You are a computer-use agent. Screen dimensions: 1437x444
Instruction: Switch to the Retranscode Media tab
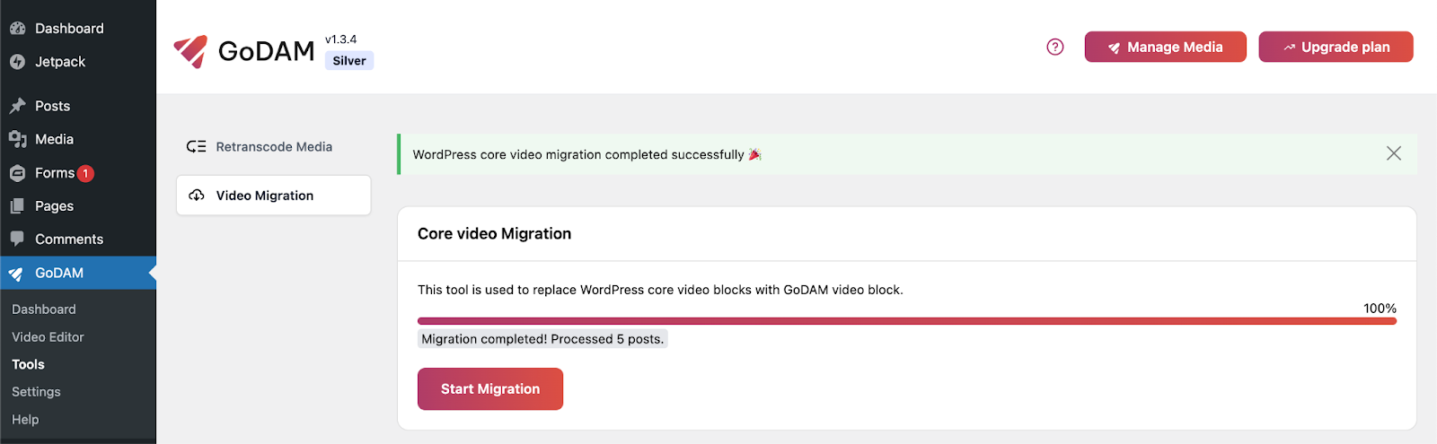click(273, 147)
